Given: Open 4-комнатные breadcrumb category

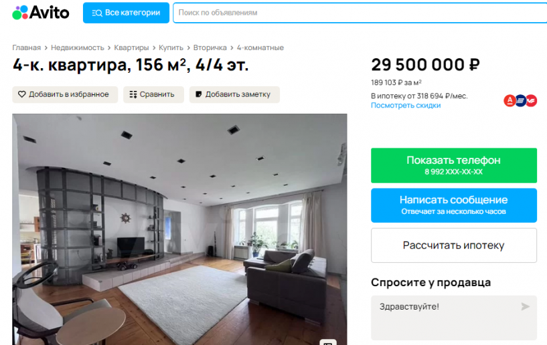Looking at the screenshot, I should 260,47.
